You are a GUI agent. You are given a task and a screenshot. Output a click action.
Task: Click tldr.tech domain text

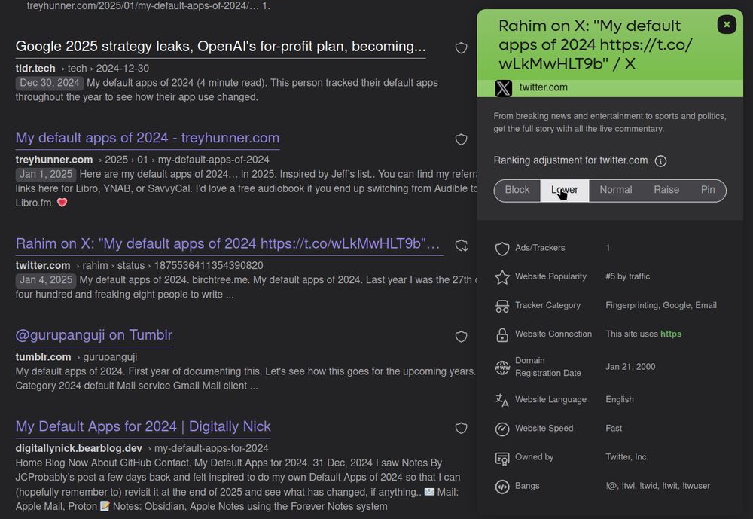point(35,69)
